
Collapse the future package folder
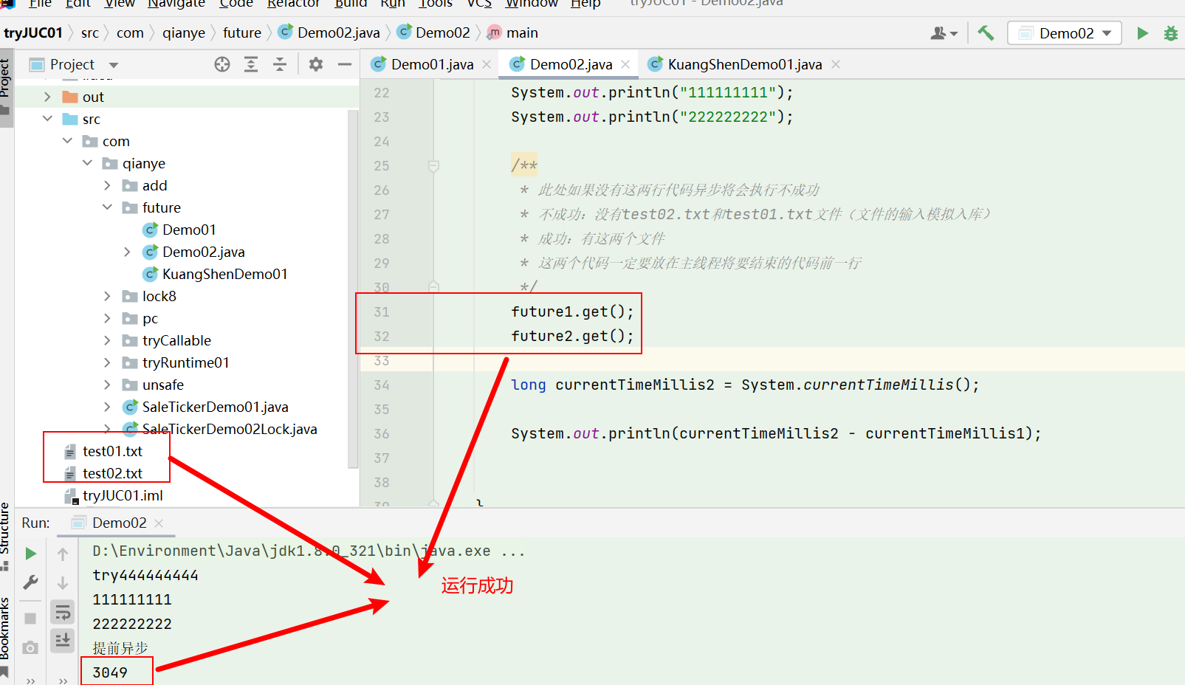(x=107, y=207)
